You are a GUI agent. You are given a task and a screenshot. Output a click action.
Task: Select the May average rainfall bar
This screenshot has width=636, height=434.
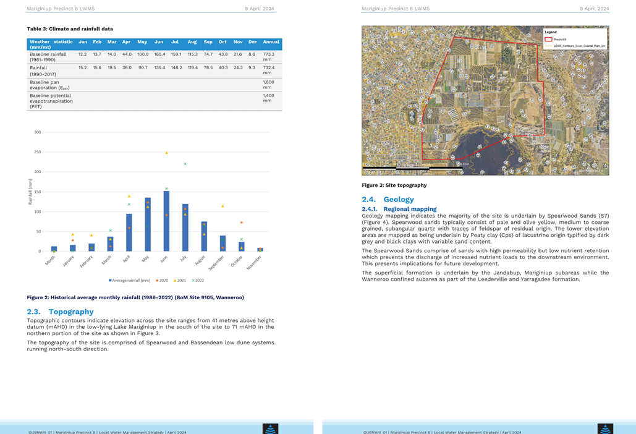[x=148, y=224]
